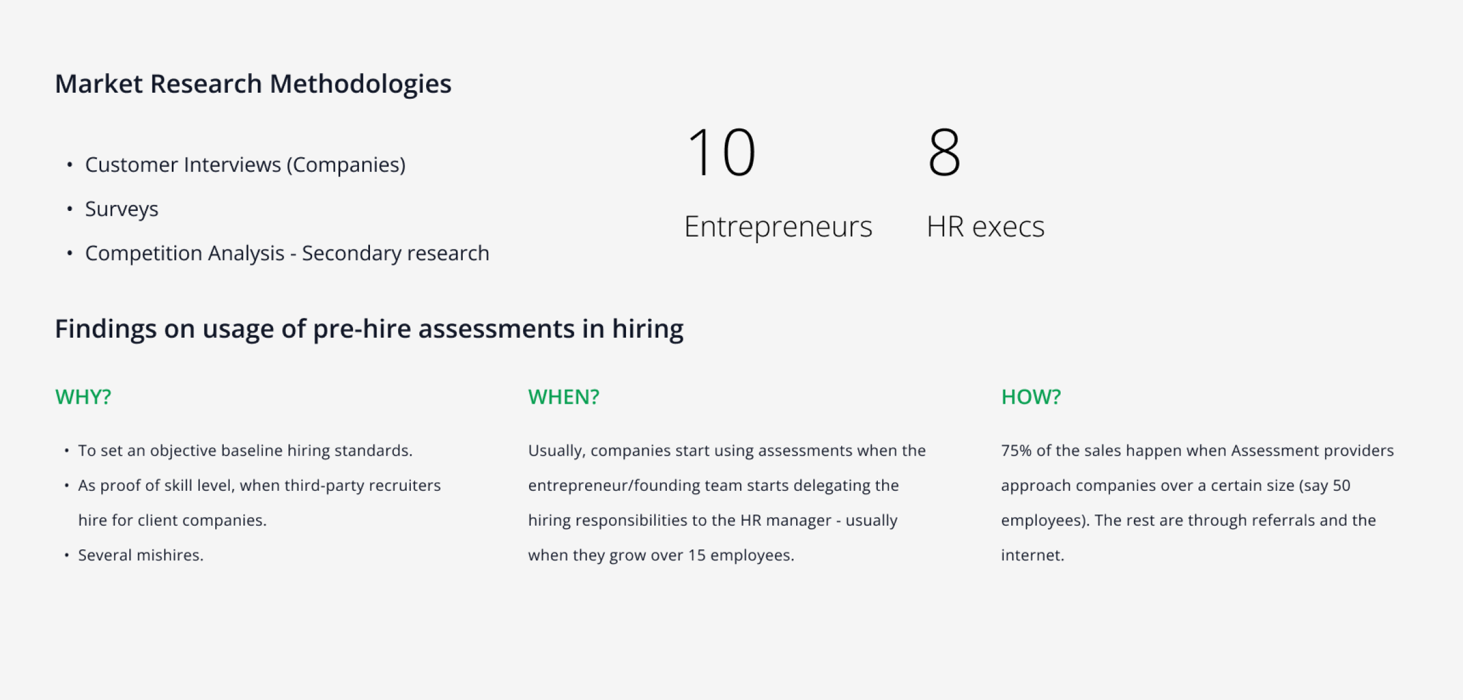Click the Surveys bullet item

(121, 209)
